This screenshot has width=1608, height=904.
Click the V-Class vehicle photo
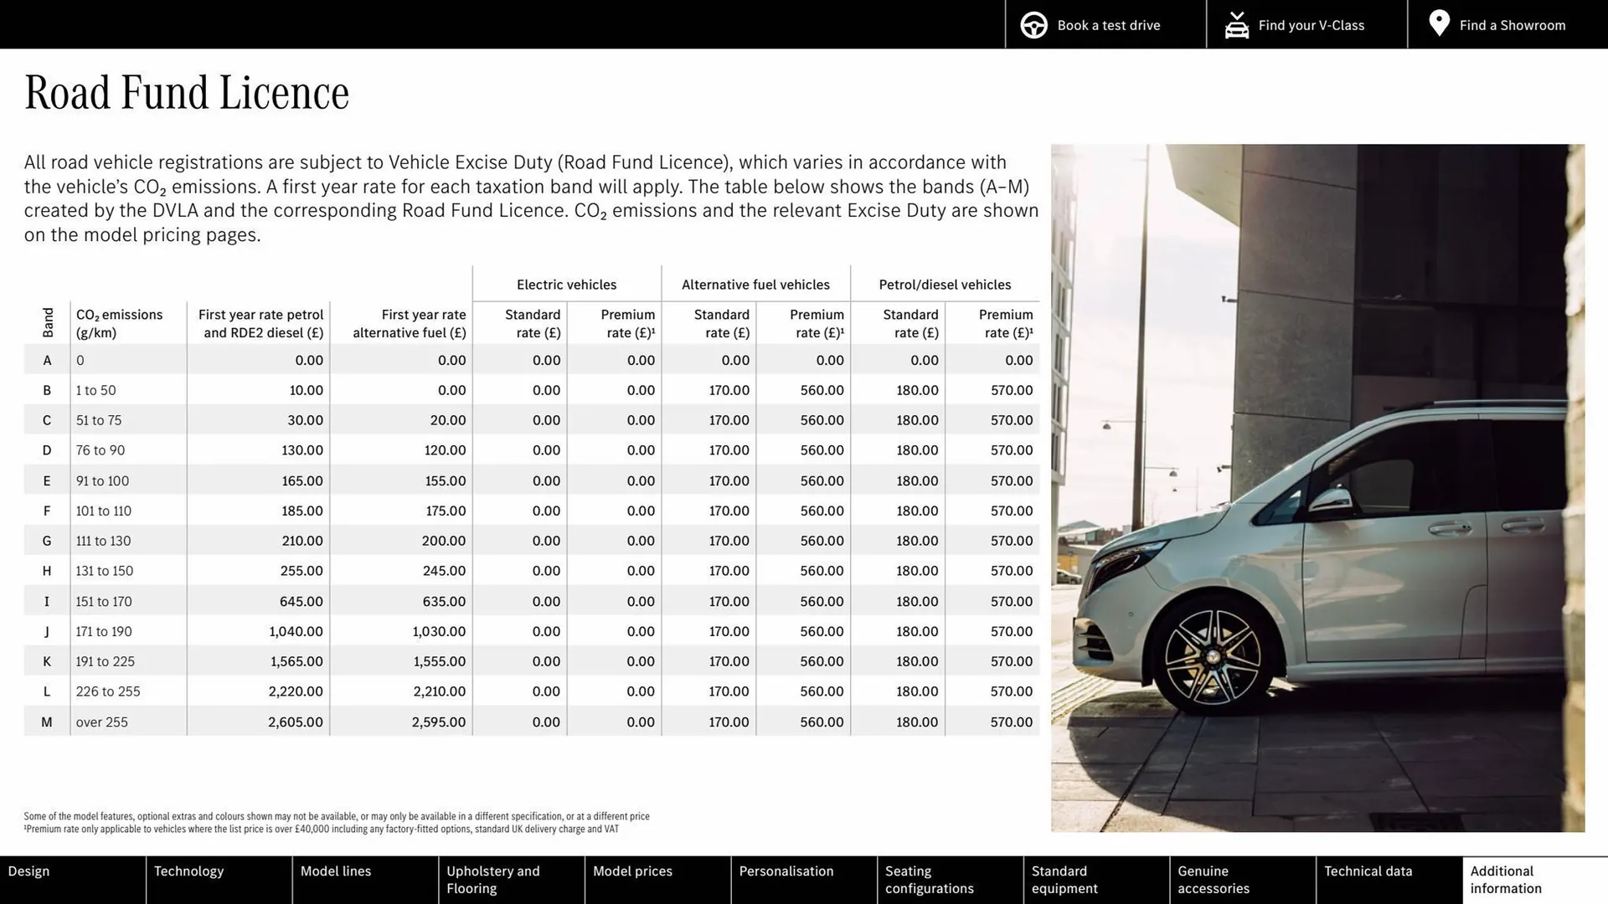point(1315,485)
